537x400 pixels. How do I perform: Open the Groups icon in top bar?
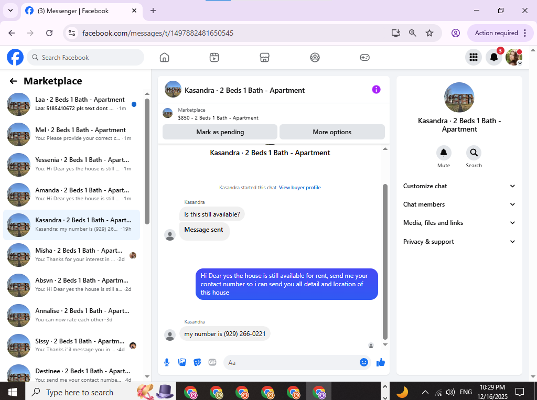pyautogui.click(x=315, y=57)
